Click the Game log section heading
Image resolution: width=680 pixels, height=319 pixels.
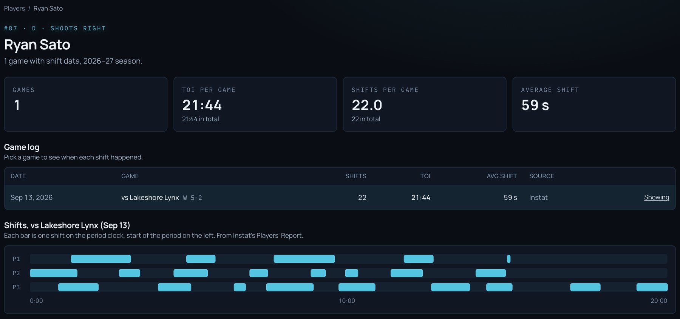[22, 147]
